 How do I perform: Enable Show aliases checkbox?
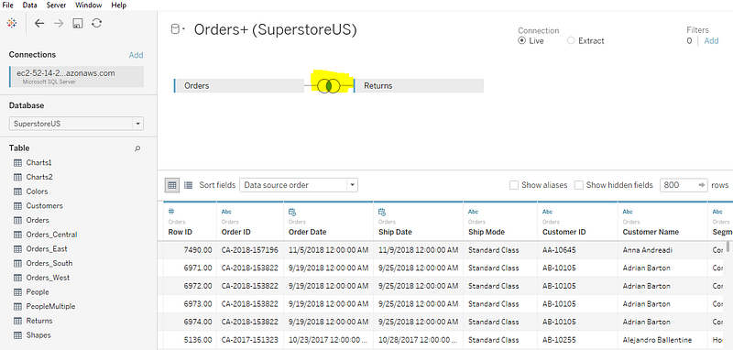coord(514,185)
